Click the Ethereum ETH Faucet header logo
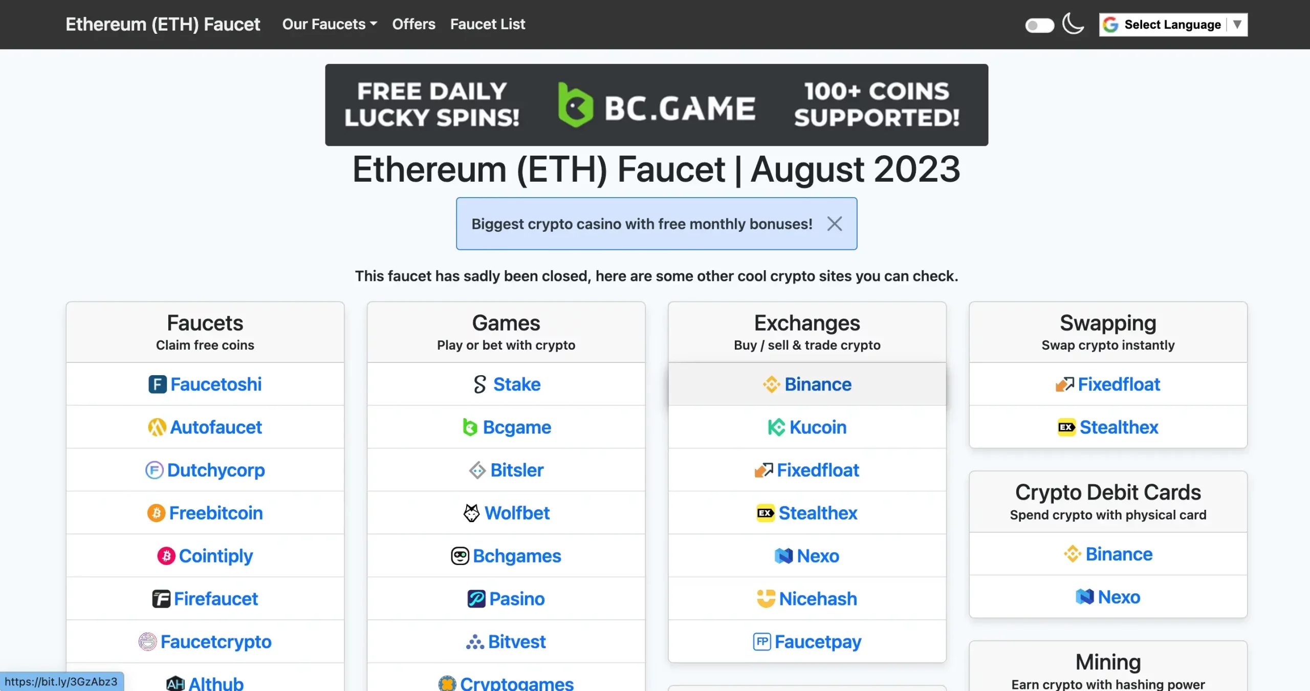 pos(163,24)
